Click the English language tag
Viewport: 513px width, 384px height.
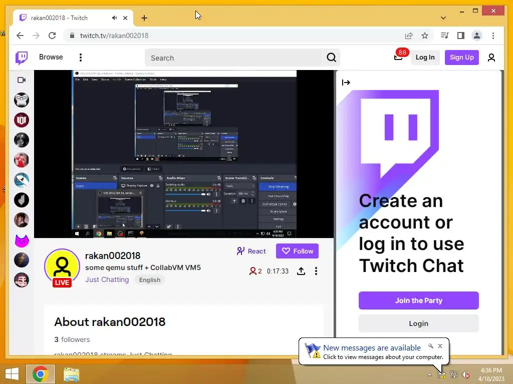click(x=150, y=280)
